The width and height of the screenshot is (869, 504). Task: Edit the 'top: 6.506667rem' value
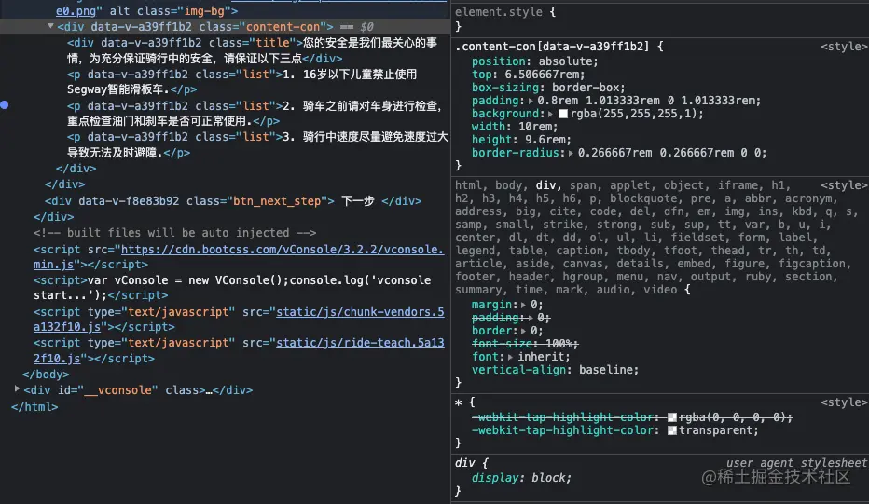pyautogui.click(x=541, y=75)
